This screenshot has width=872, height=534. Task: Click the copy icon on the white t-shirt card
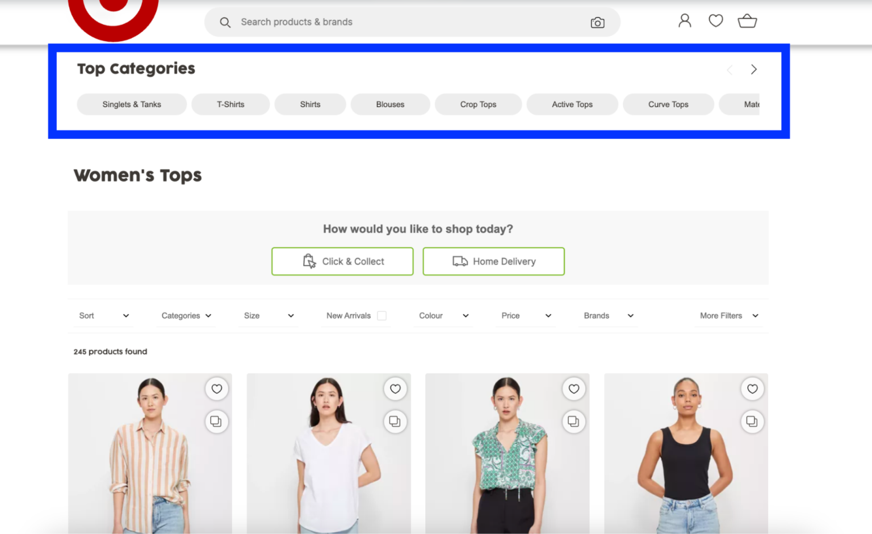[395, 422]
